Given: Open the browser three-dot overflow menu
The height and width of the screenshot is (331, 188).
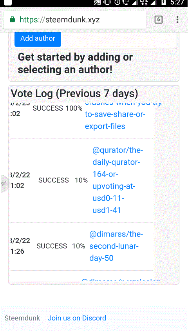Looking at the screenshot, I should 177,20.
